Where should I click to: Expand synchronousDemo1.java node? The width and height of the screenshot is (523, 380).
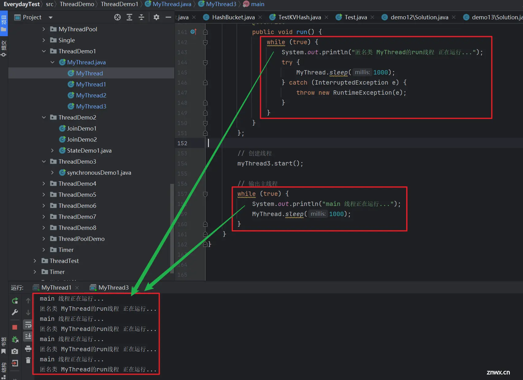tap(52, 173)
